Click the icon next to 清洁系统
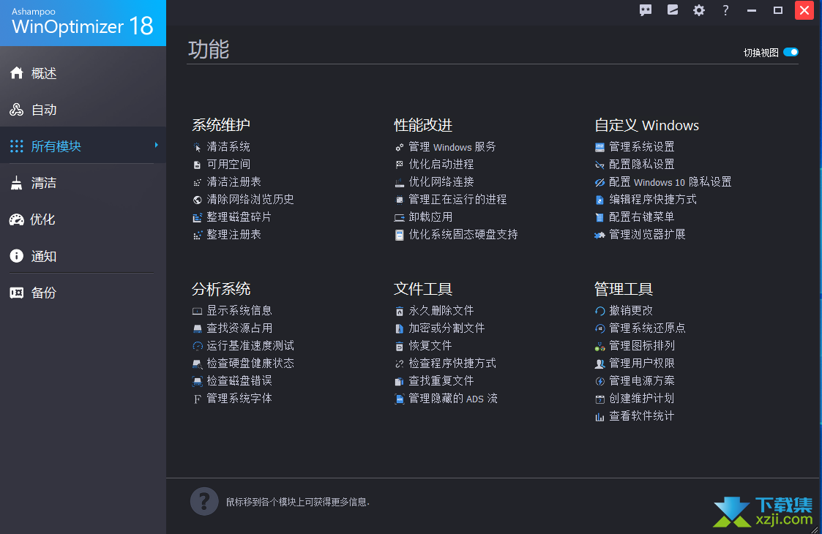The image size is (822, 534). point(197,147)
